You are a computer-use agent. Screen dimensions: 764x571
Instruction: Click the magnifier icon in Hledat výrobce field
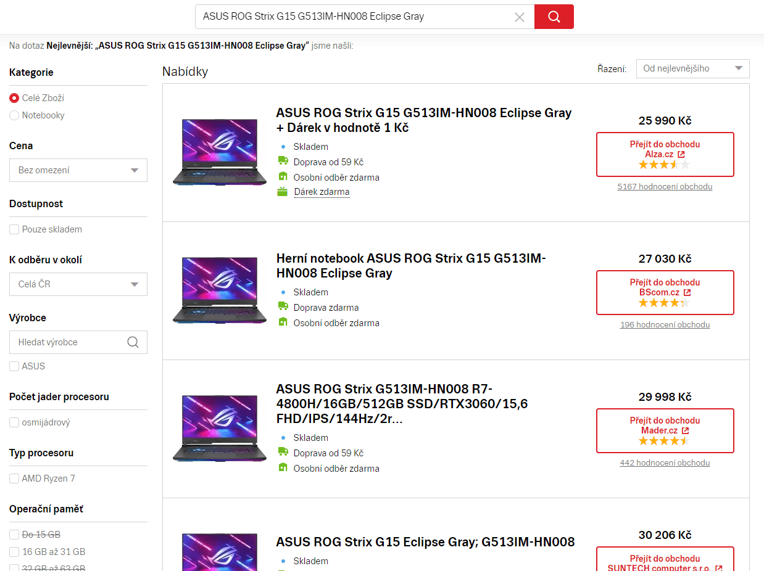click(x=133, y=342)
